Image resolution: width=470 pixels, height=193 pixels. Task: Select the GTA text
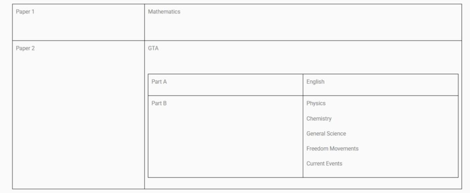click(153, 48)
